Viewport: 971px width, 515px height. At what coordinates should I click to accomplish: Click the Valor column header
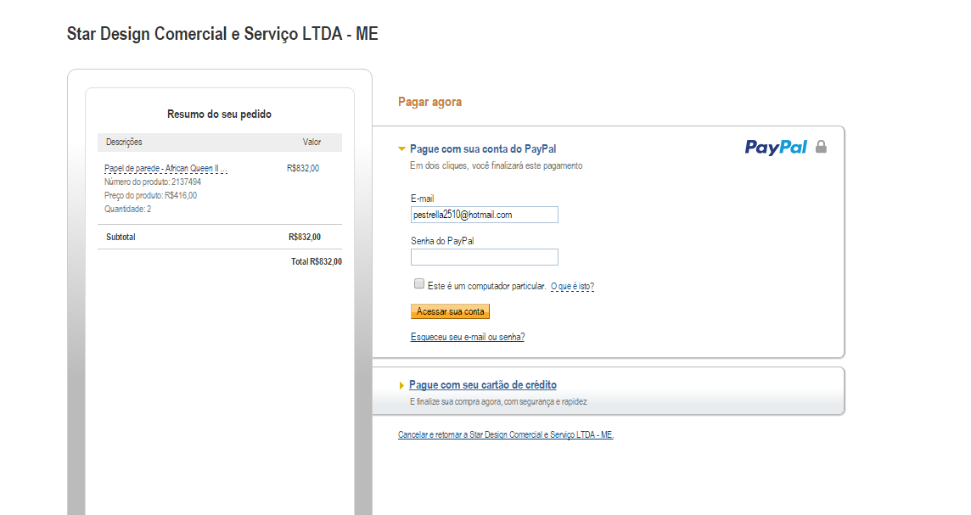312,142
